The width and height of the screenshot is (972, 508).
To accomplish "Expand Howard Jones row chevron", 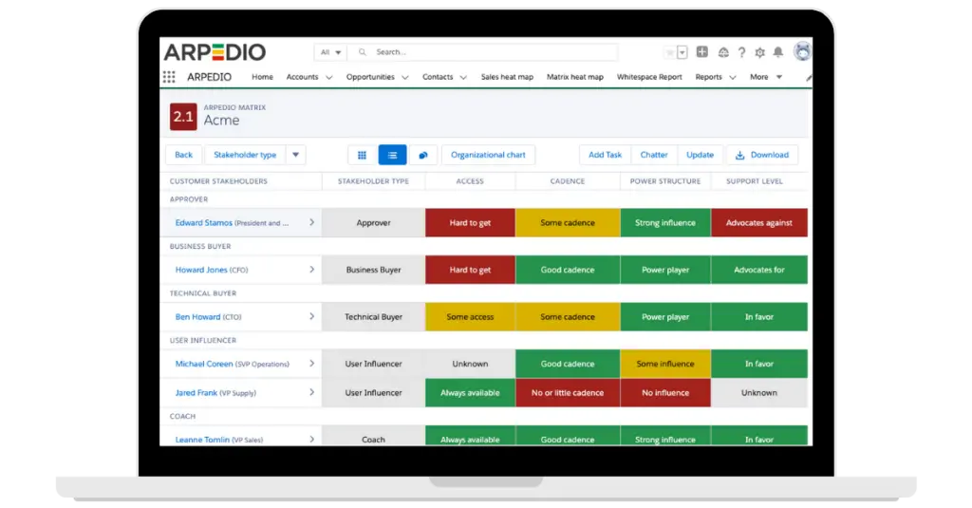I will pyautogui.click(x=311, y=270).
